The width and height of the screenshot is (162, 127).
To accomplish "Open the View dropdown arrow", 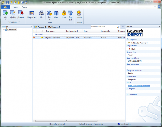I will pyautogui.click(x=56, y=19).
